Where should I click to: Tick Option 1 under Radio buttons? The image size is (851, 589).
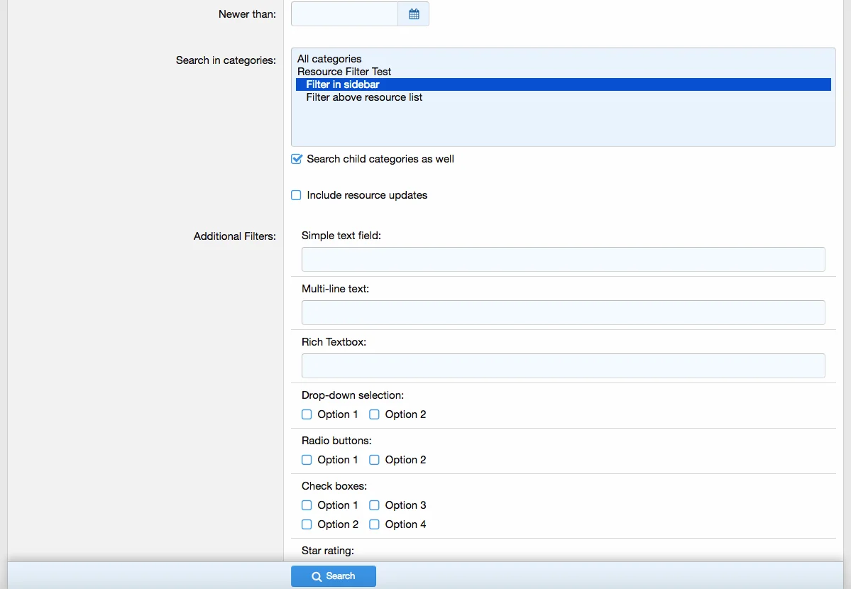[x=307, y=460]
